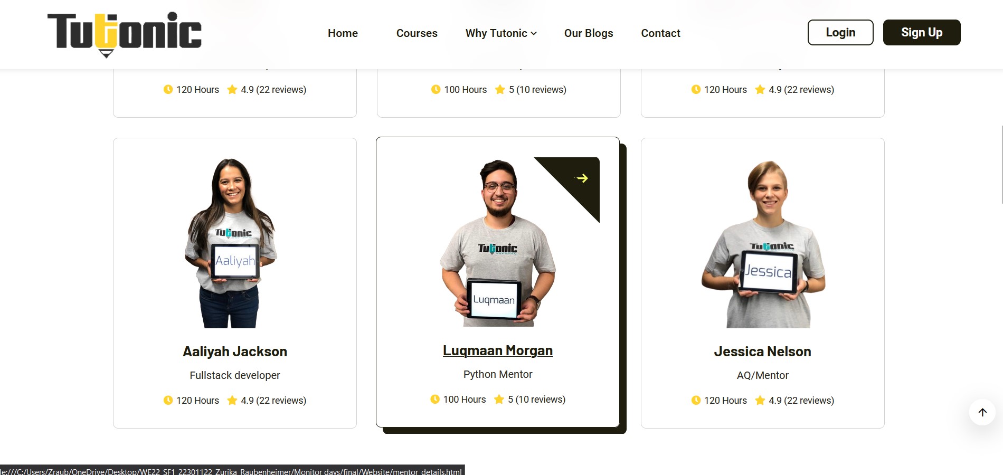This screenshot has width=1003, height=475.
Task: Go to the Courses page
Action: (x=417, y=33)
